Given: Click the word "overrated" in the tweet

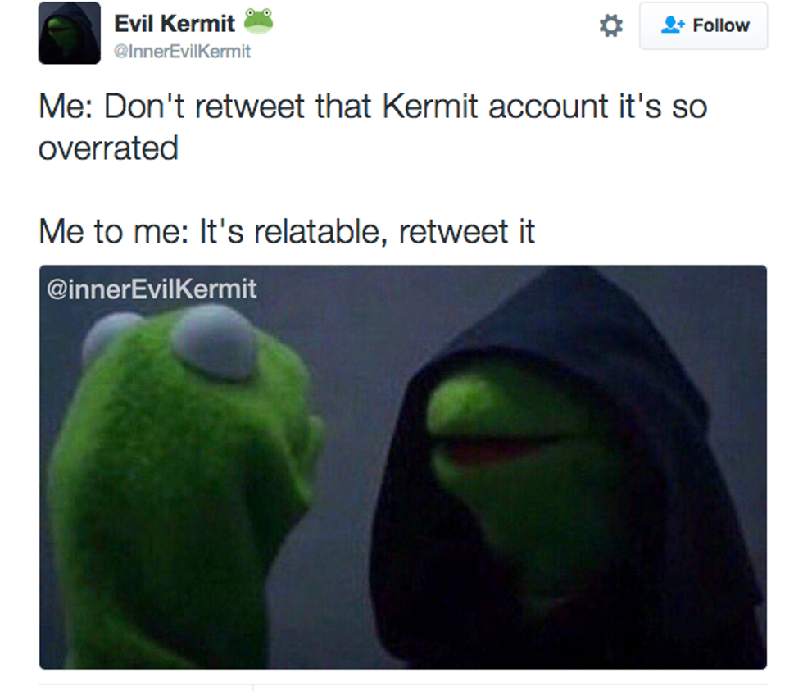Looking at the screenshot, I should (x=108, y=148).
